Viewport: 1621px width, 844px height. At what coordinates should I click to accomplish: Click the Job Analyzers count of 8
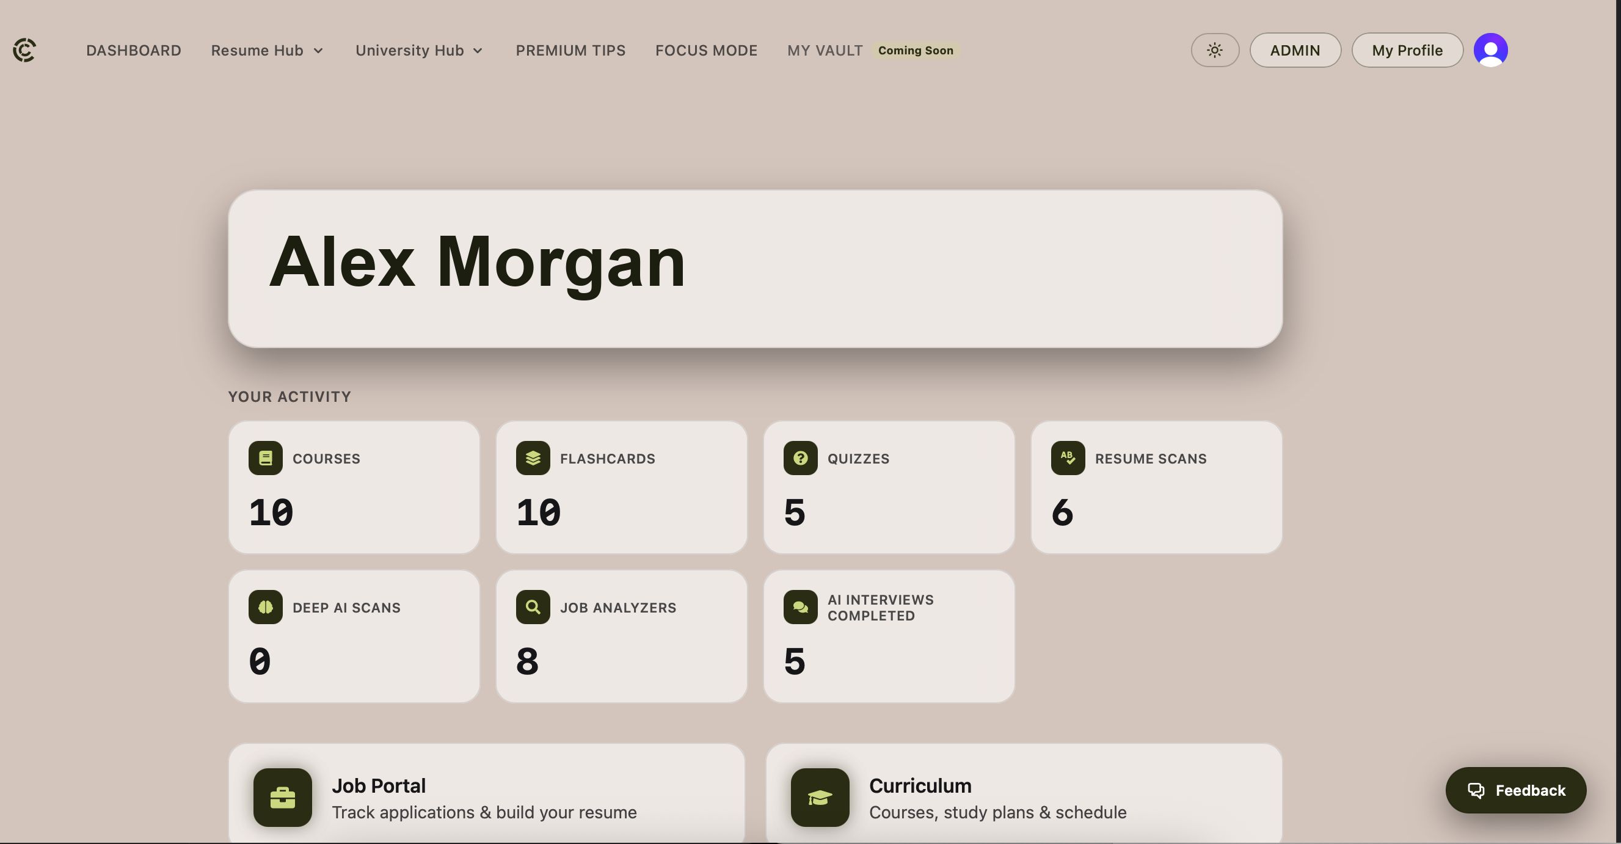pyautogui.click(x=527, y=661)
